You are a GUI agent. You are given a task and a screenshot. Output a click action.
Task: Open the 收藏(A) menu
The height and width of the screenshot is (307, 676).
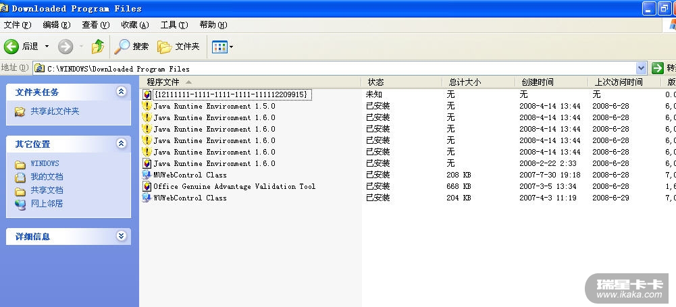click(x=135, y=25)
